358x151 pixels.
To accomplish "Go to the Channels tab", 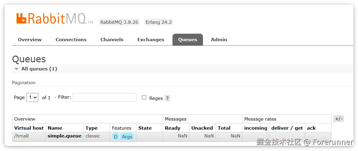I will [x=112, y=40].
